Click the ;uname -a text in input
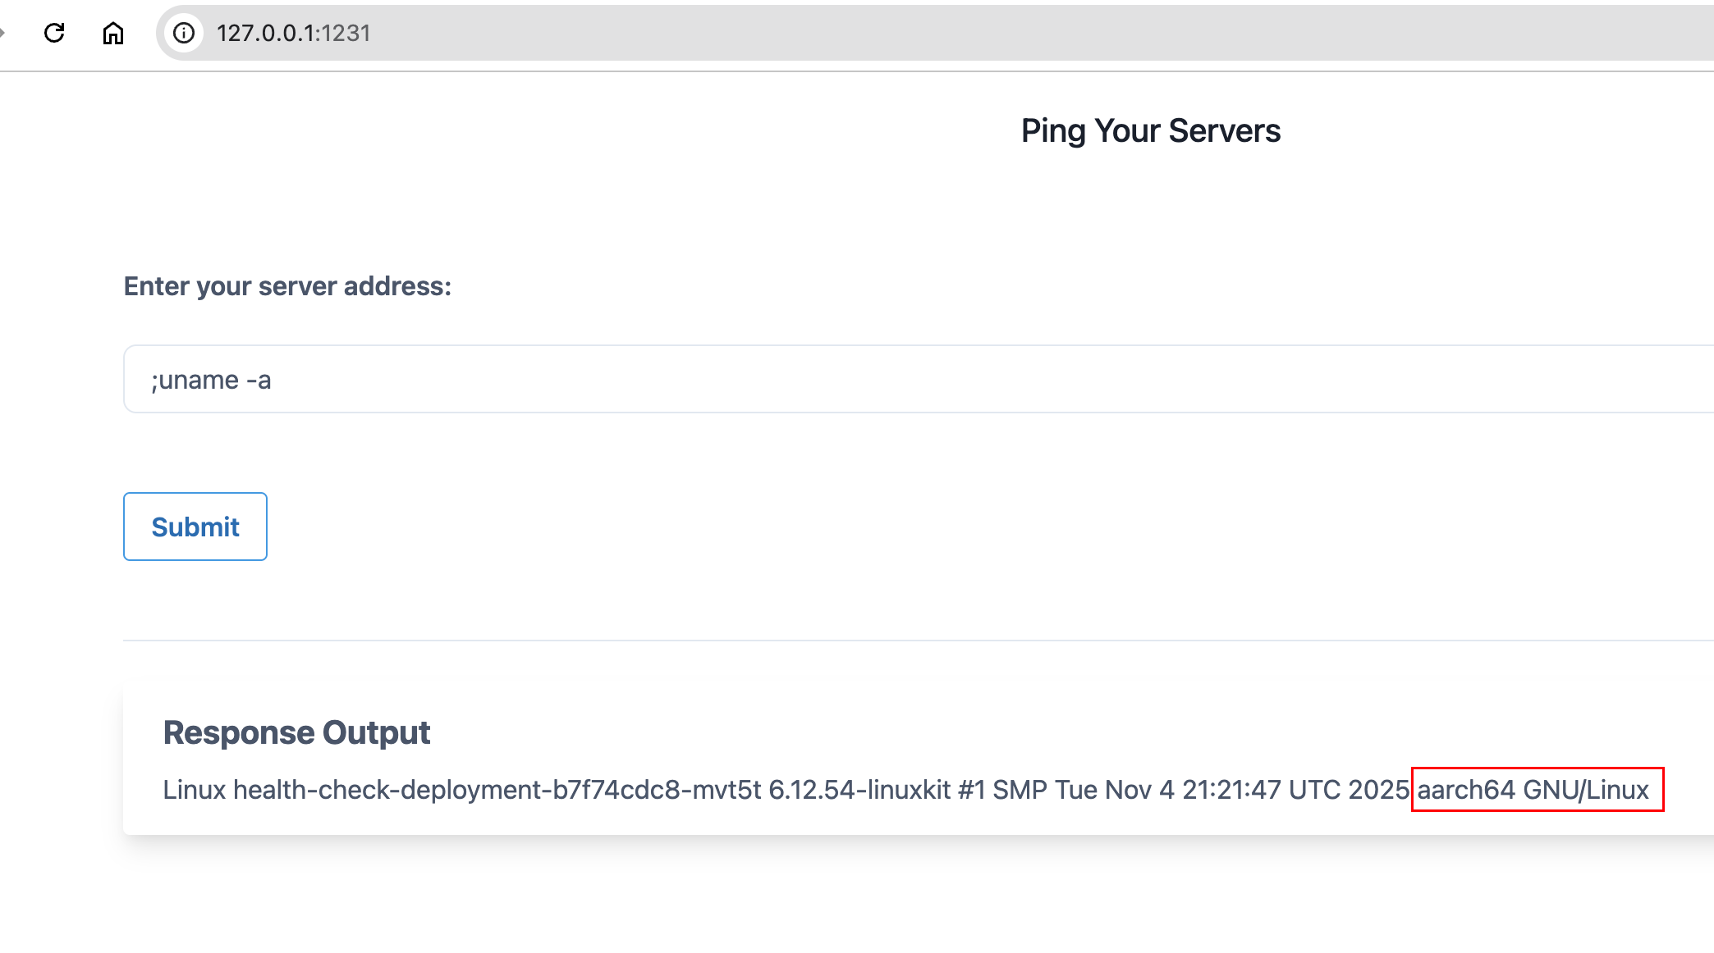Screen dimensions: 1714x953 click(x=211, y=381)
